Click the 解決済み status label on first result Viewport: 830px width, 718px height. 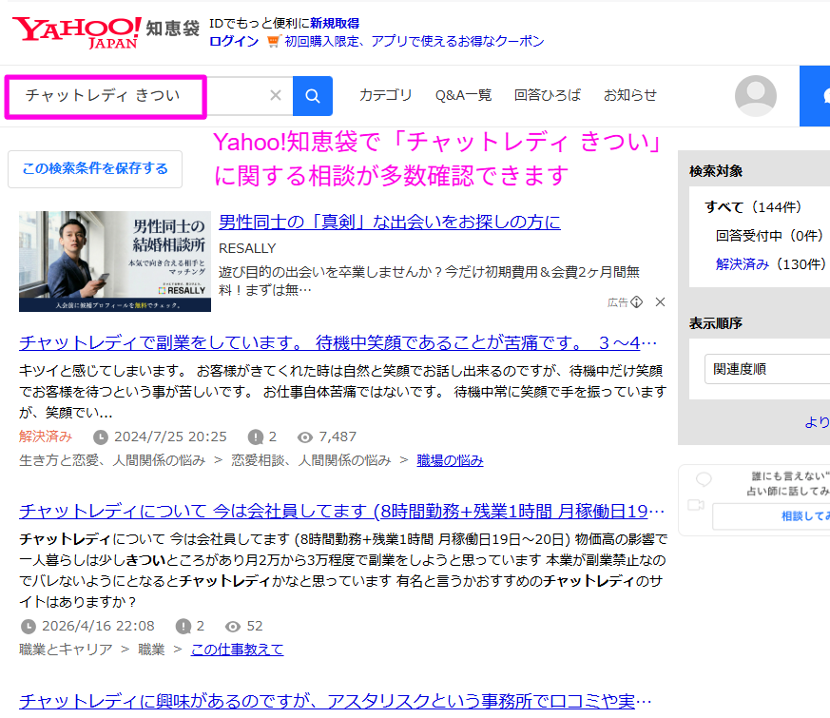(x=46, y=437)
